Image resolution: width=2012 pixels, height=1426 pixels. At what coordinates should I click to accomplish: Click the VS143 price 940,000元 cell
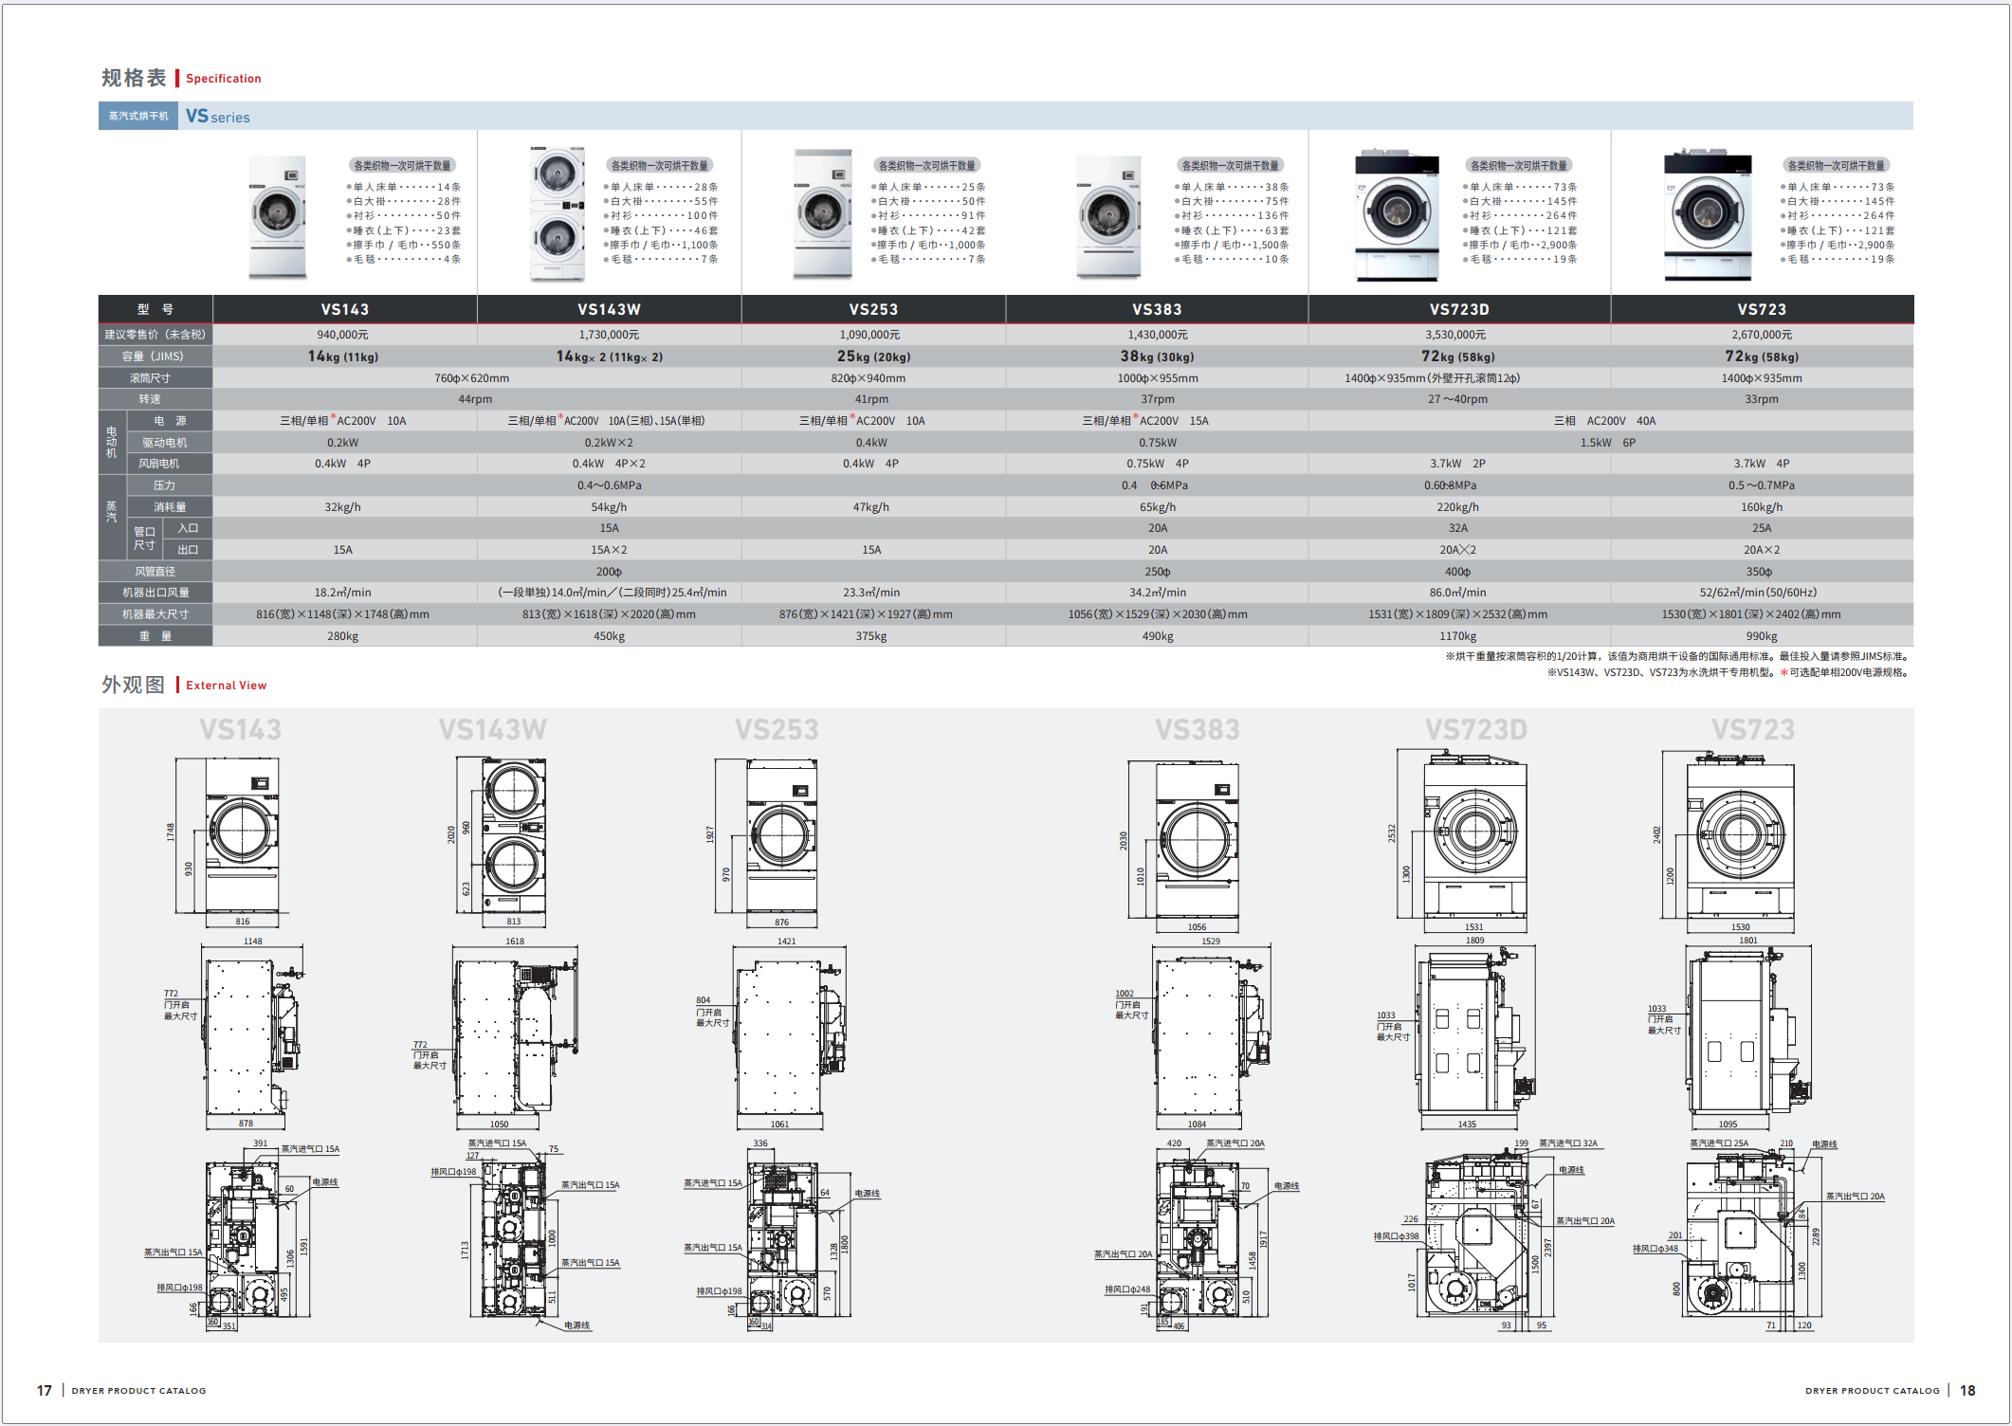pos(343,335)
